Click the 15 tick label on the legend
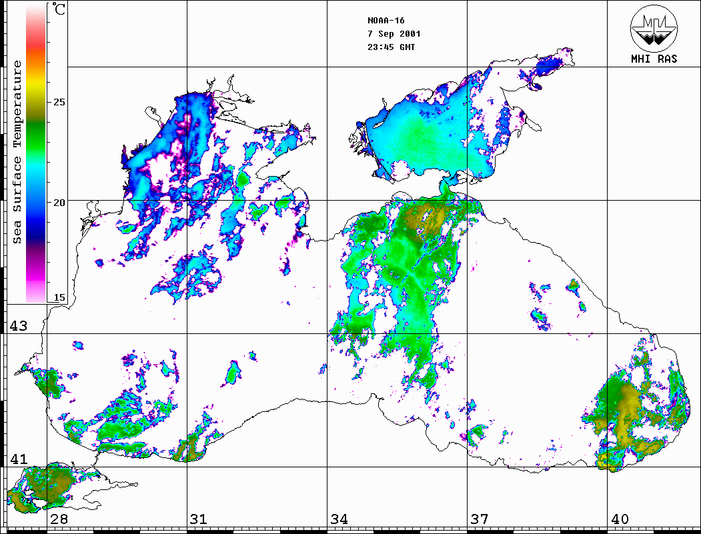701x534 pixels. click(x=59, y=297)
